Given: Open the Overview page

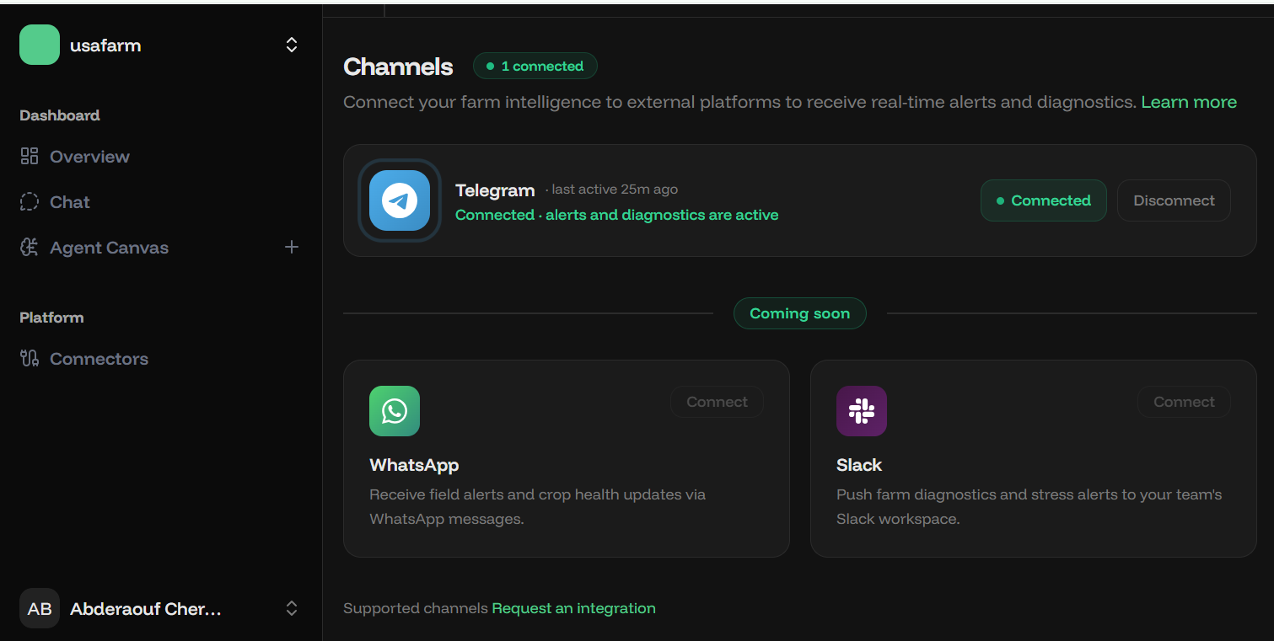Looking at the screenshot, I should tap(89, 157).
